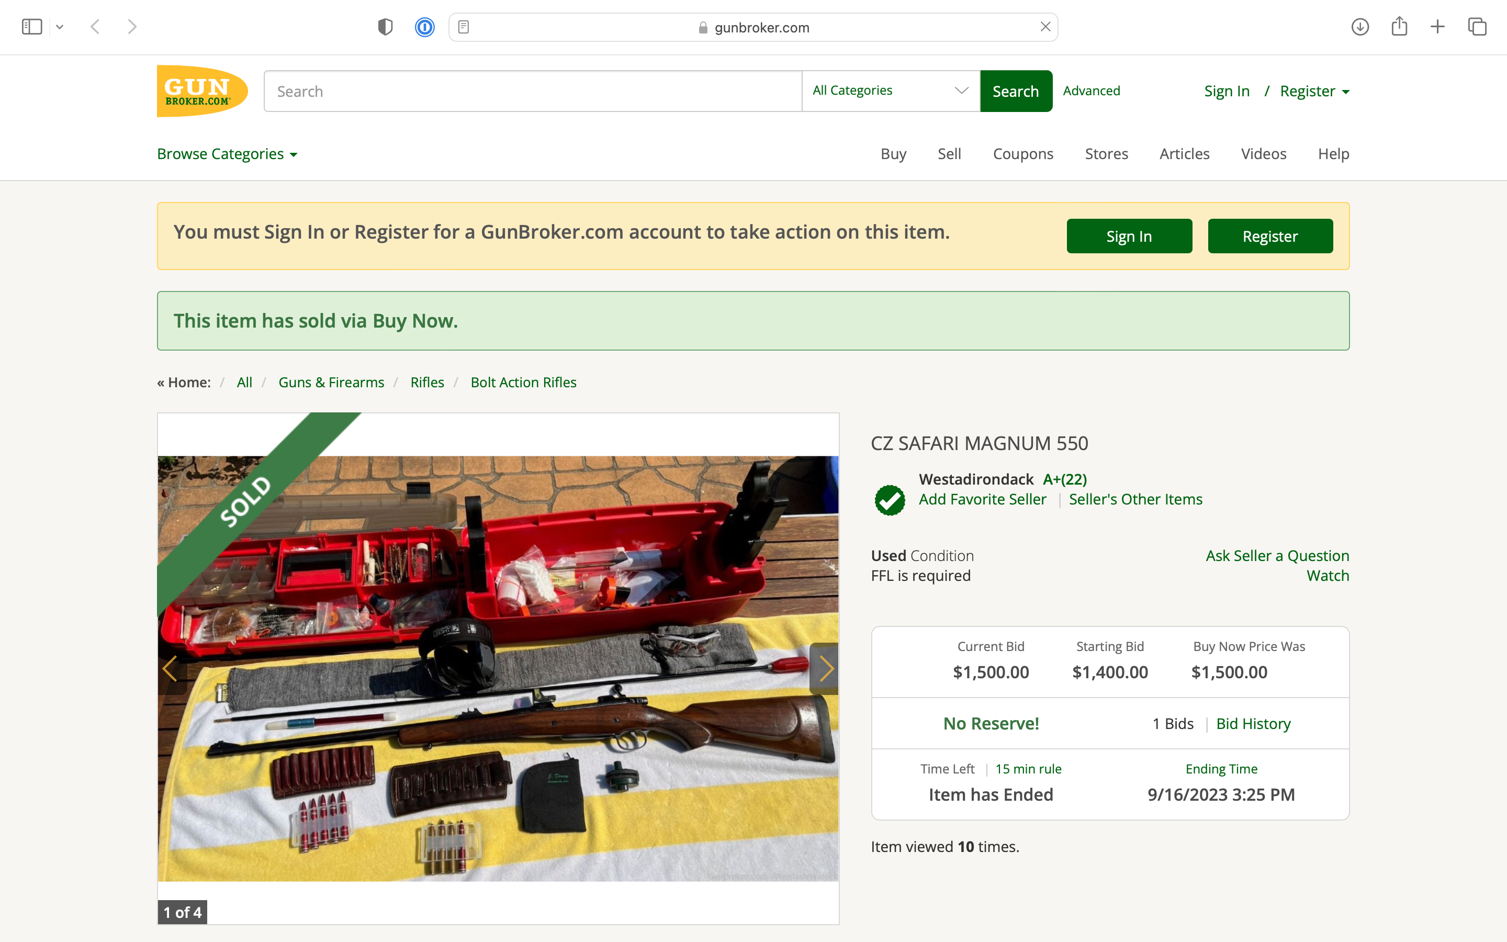The height and width of the screenshot is (942, 1507).
Task: Open the Sell menu item
Action: pyautogui.click(x=949, y=154)
